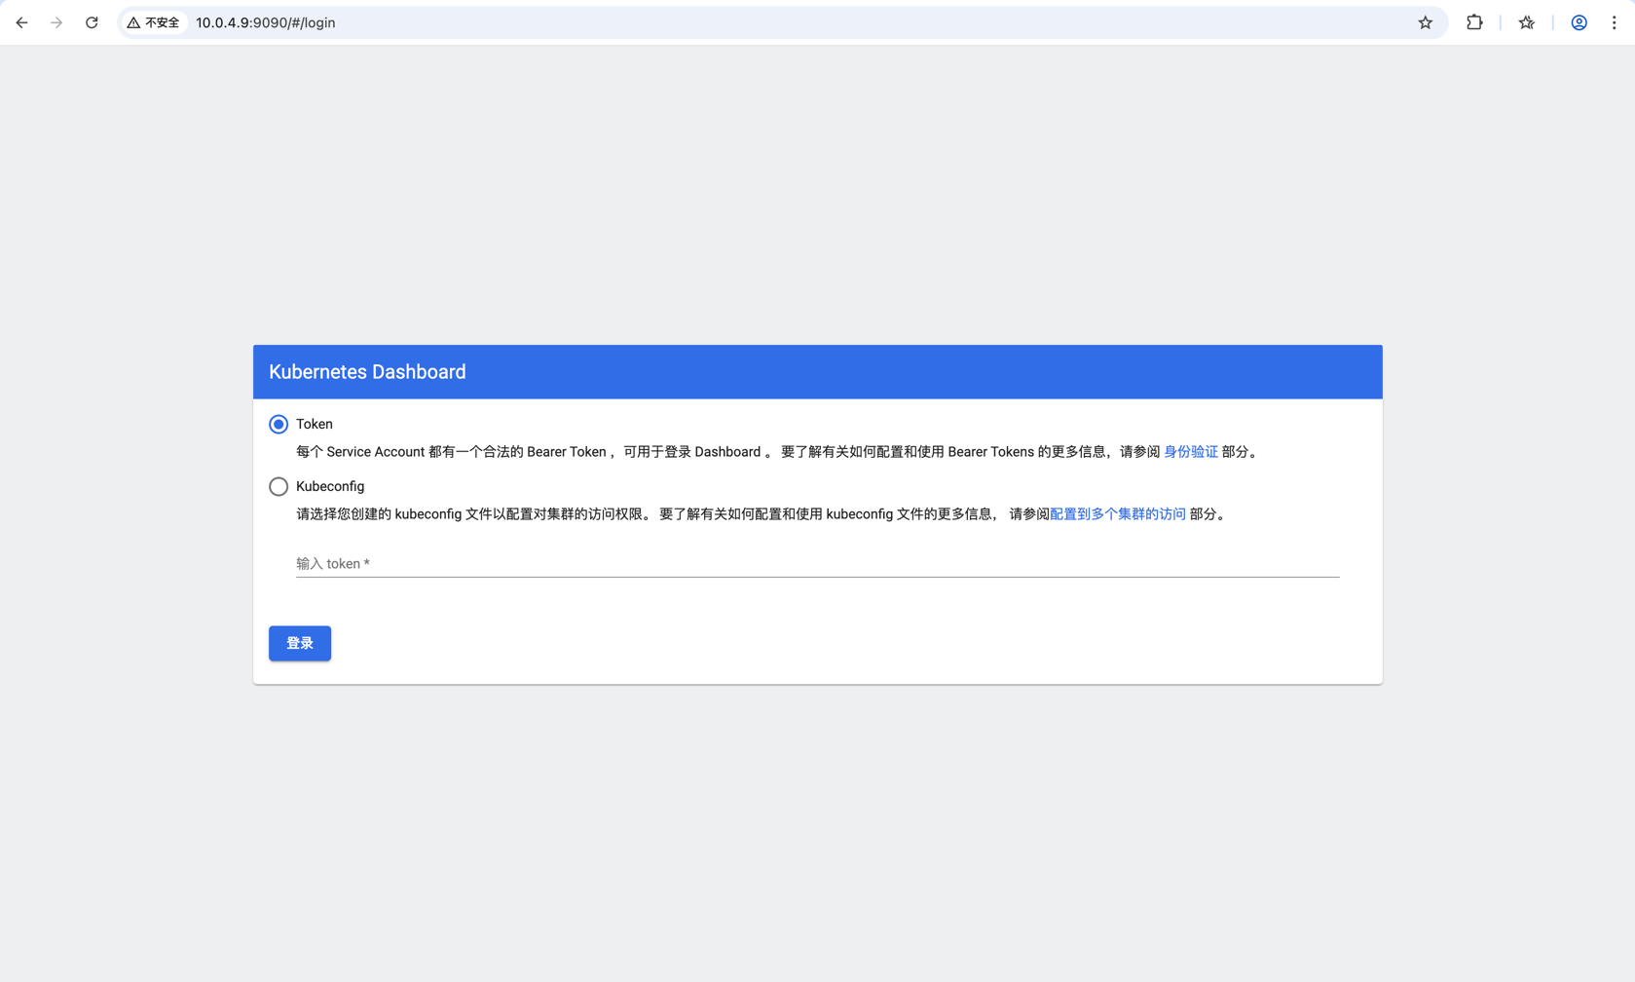Click the browser back navigation arrow
Screen dimensions: 1635x982
[x=21, y=21]
